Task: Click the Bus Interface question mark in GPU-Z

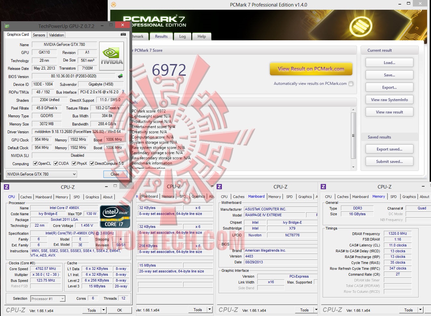Action: (x=123, y=92)
